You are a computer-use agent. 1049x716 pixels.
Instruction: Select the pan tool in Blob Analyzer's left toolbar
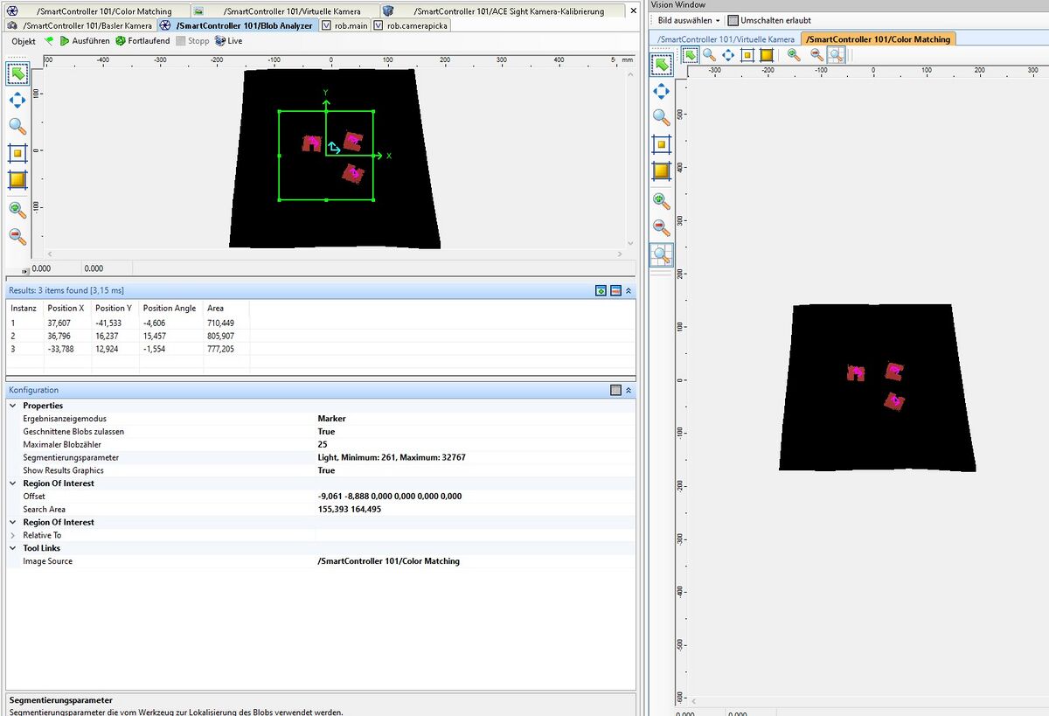pos(17,100)
